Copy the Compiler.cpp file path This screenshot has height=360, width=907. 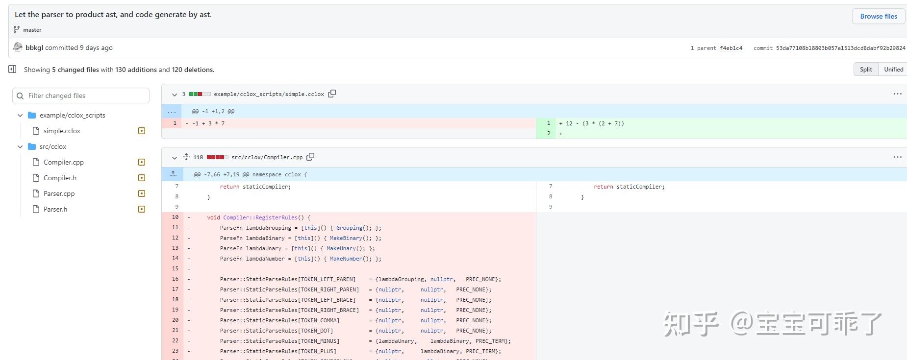310,157
